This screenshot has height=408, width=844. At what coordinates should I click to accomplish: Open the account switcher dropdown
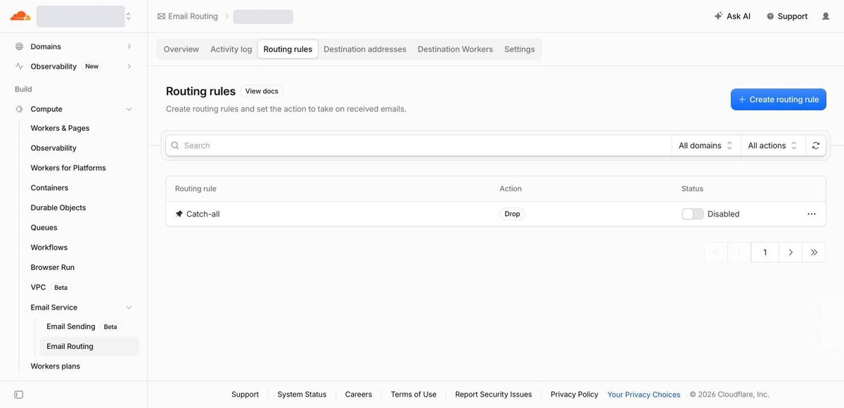84,16
